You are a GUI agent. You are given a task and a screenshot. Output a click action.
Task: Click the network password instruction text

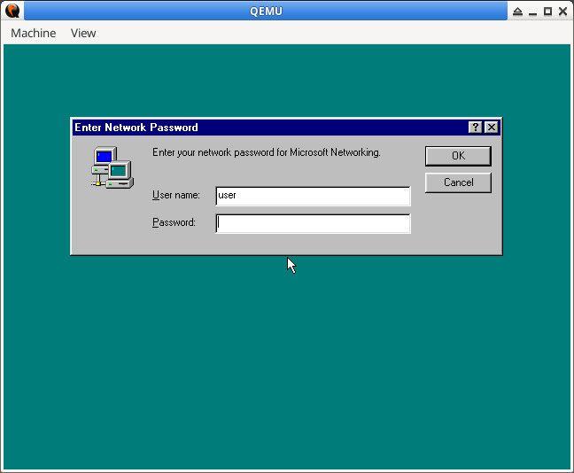[266, 152]
